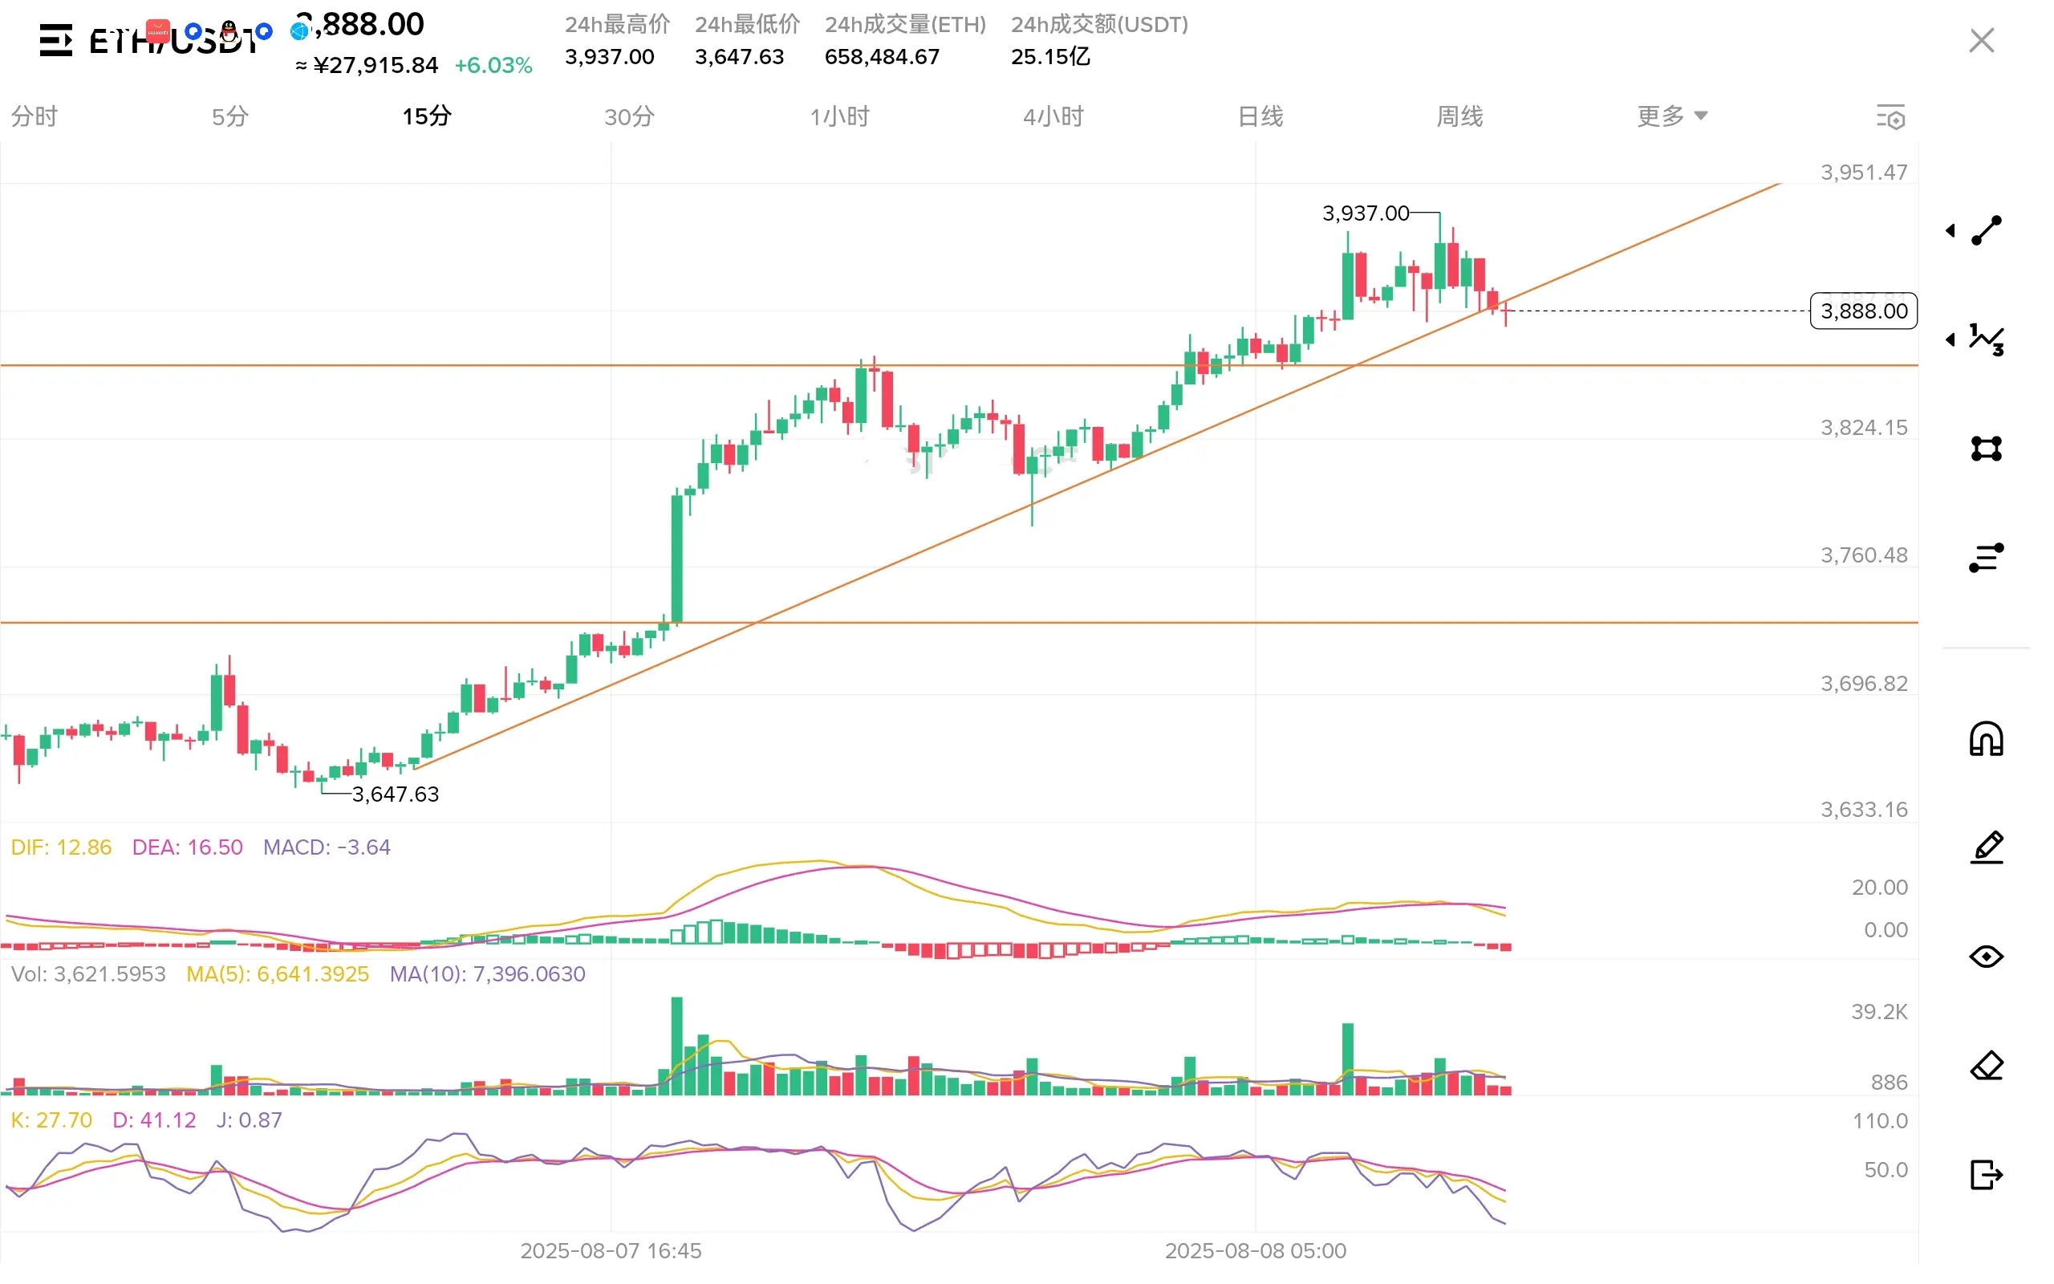Click the 2025-08-08 05:00 time marker
2054x1284 pixels.
[x=1256, y=1251]
